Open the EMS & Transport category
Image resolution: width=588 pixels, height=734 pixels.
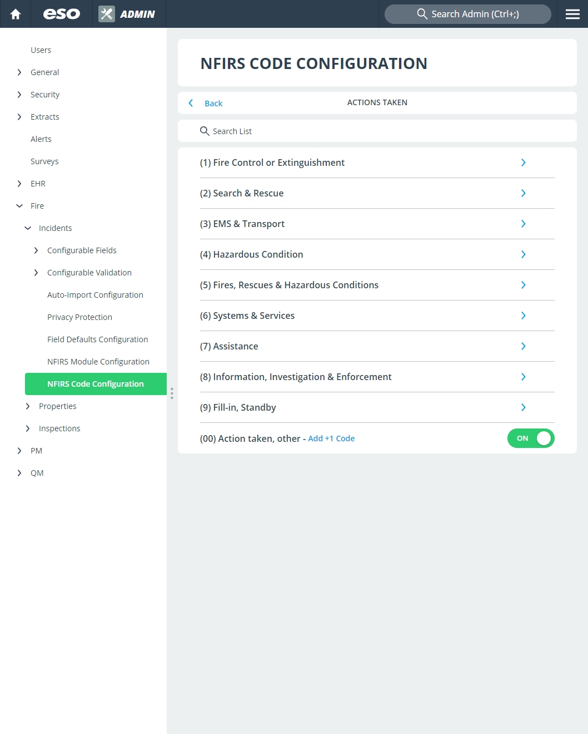(x=377, y=224)
